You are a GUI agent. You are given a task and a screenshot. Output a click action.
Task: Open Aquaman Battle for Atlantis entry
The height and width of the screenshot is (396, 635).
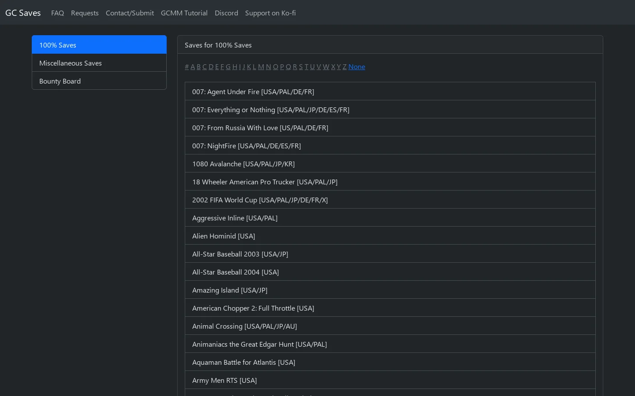click(390, 362)
